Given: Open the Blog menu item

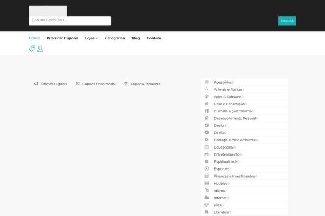Looking at the screenshot, I should point(136,38).
